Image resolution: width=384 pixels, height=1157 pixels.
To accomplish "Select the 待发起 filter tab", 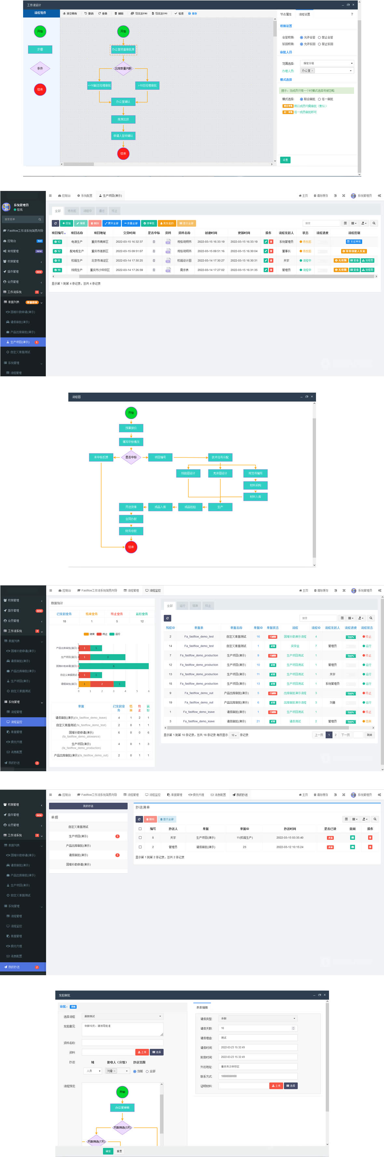I will click(72, 211).
